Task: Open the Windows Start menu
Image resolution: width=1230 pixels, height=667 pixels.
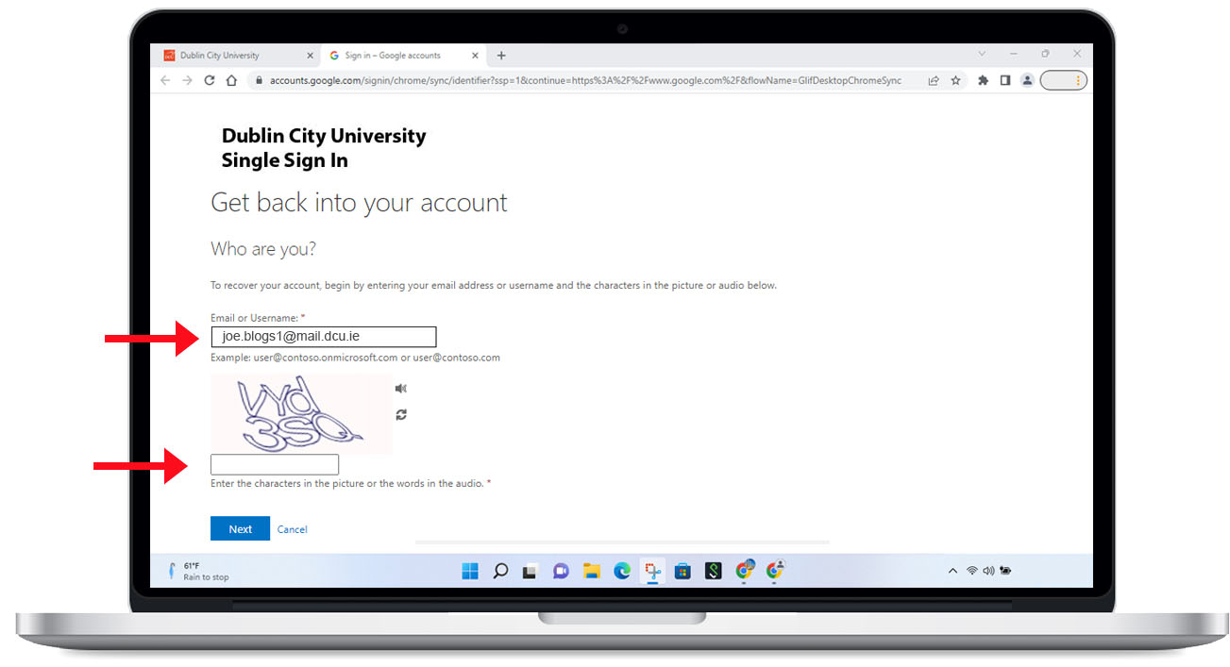Action: pyautogui.click(x=470, y=571)
